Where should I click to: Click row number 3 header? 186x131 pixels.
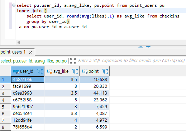pos(5,93)
